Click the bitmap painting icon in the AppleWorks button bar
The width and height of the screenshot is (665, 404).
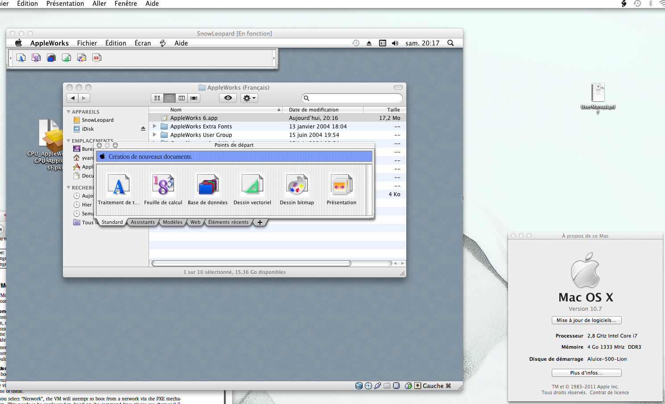82,58
